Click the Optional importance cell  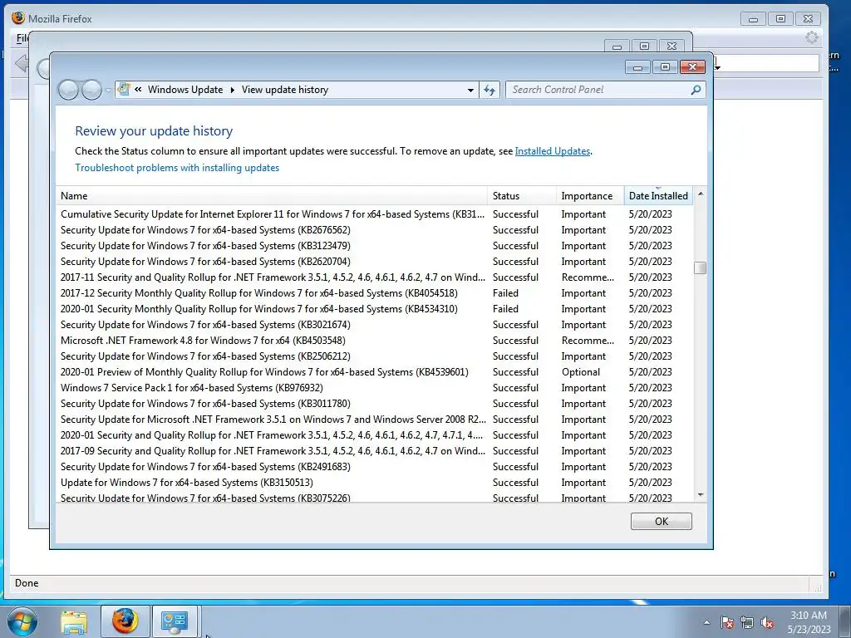(x=581, y=372)
